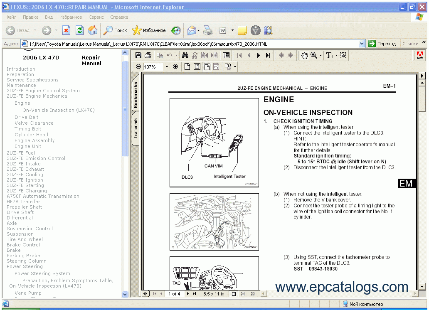Open the Файл menu
The height and width of the screenshot is (310, 429).
point(11,17)
